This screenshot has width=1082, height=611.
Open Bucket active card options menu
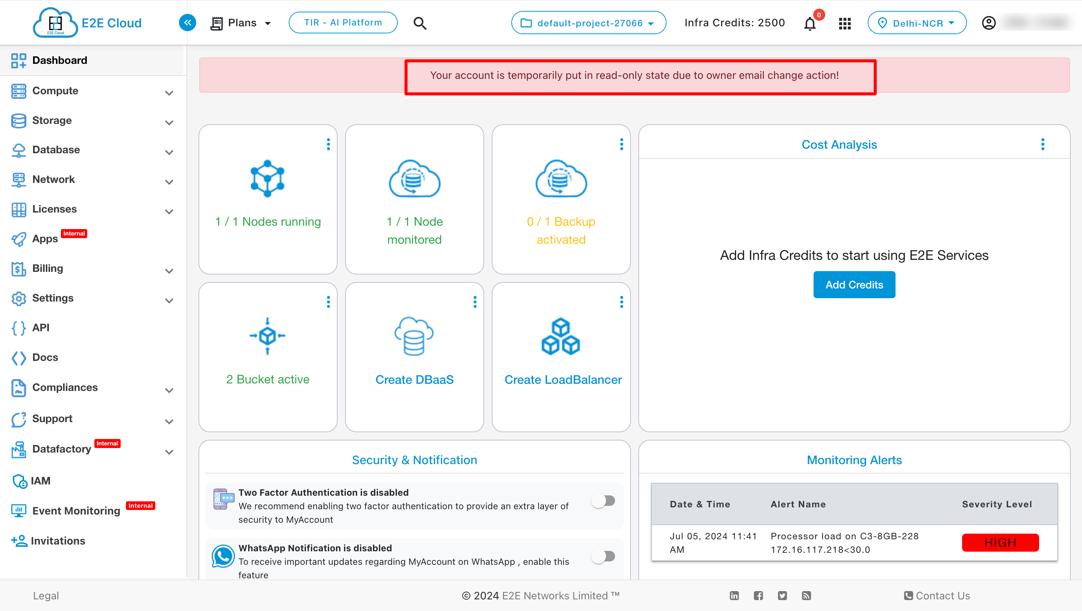click(329, 302)
